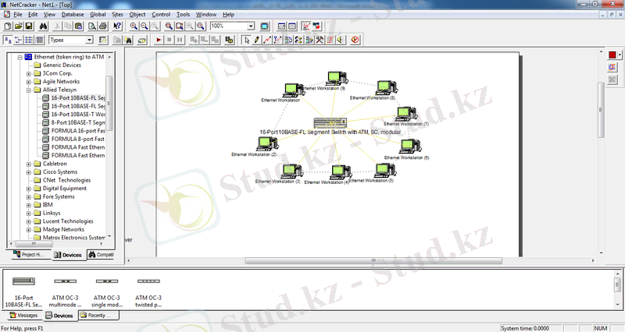Click the fit-to-screen monitor icon

pos(264,26)
